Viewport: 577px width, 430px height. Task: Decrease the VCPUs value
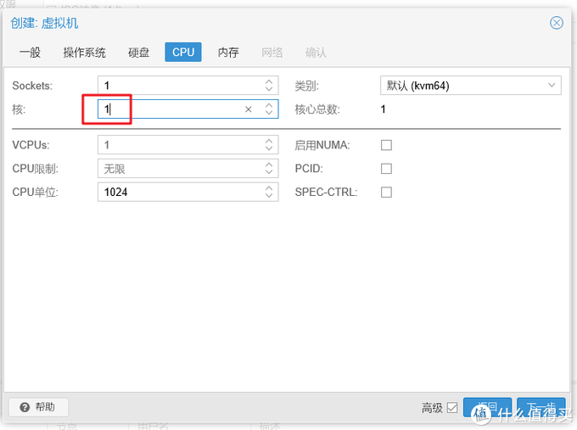tap(269, 149)
